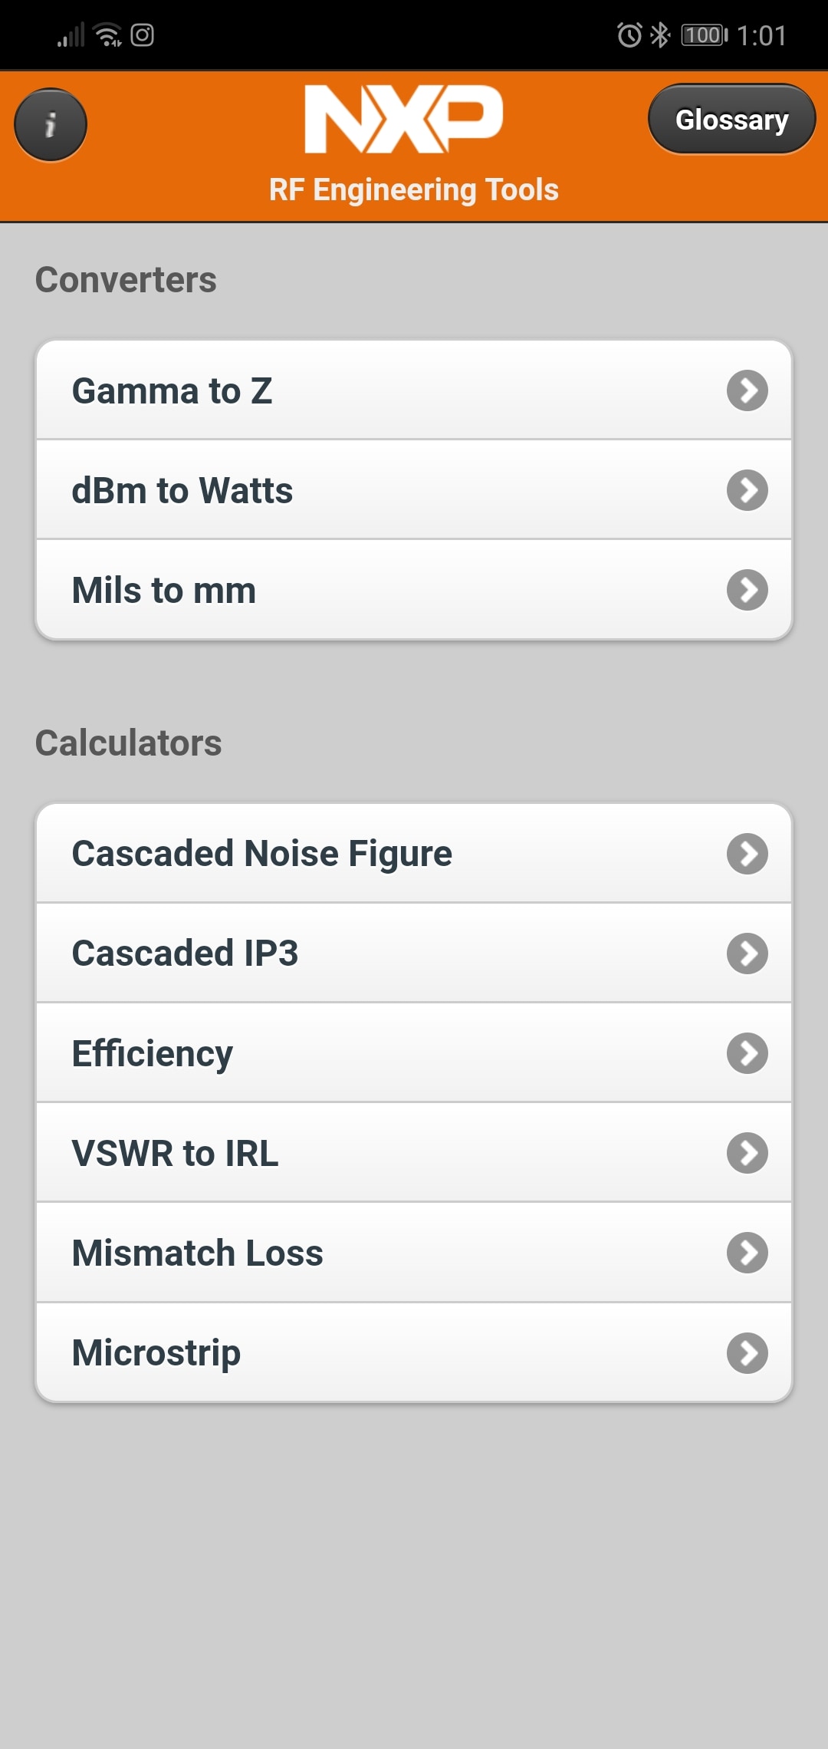Viewport: 828px width, 1749px height.
Task: Tap the Bluetooth status icon
Action: point(659,35)
